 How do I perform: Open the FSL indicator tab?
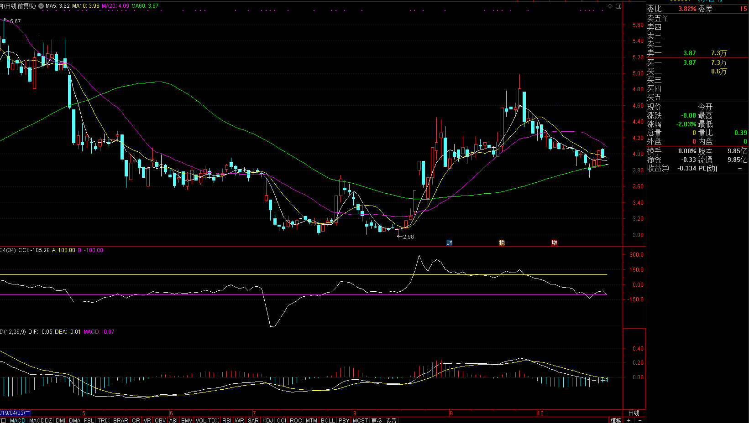click(x=89, y=420)
